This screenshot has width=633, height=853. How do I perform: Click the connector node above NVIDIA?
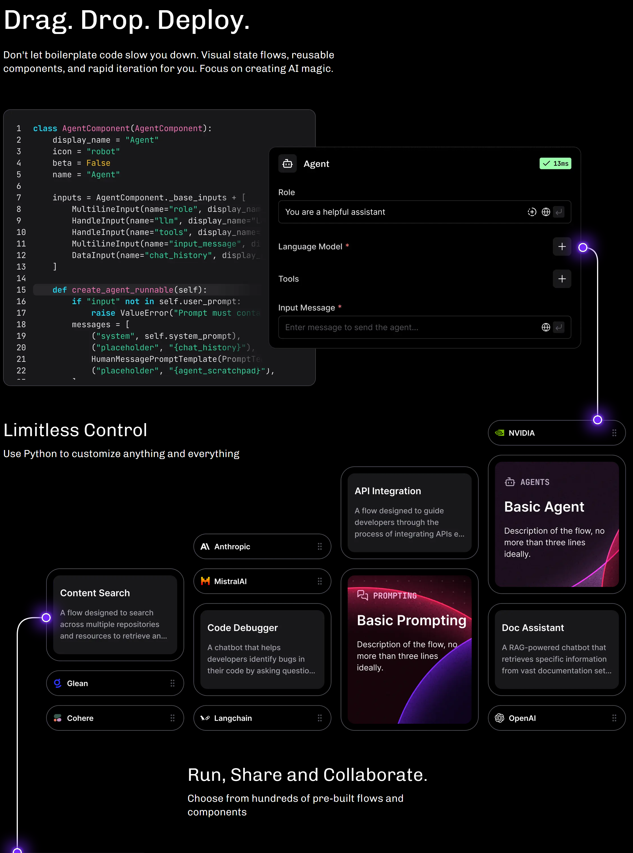tap(597, 420)
